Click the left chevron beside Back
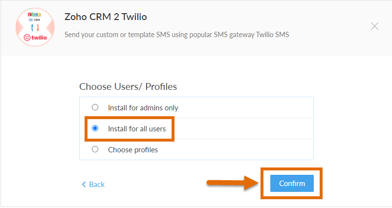The width and height of the screenshot is (392, 208). coord(84,185)
